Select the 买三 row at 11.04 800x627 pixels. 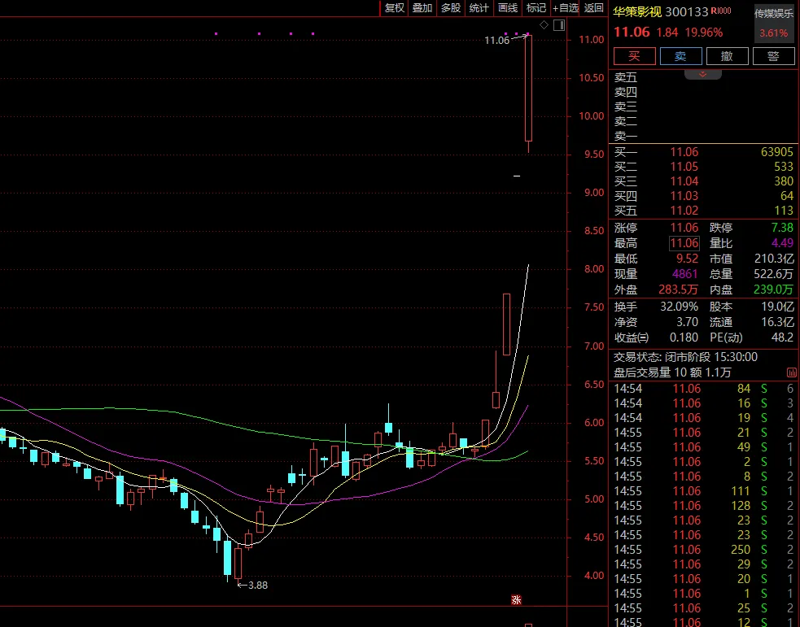tap(704, 181)
